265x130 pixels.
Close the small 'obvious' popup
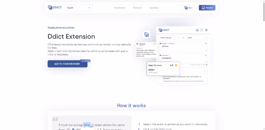coord(156,44)
